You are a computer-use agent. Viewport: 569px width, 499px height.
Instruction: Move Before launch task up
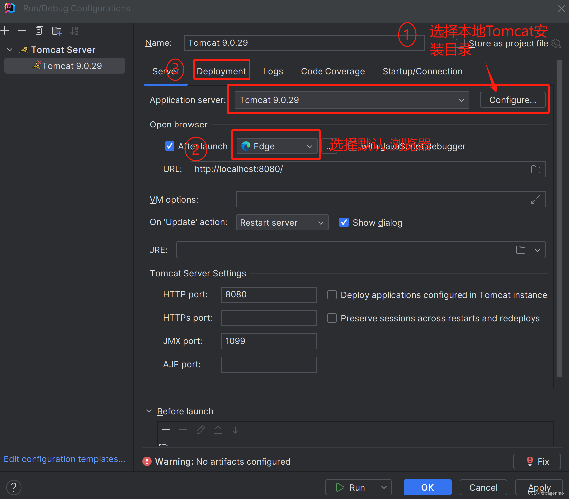[x=218, y=430]
